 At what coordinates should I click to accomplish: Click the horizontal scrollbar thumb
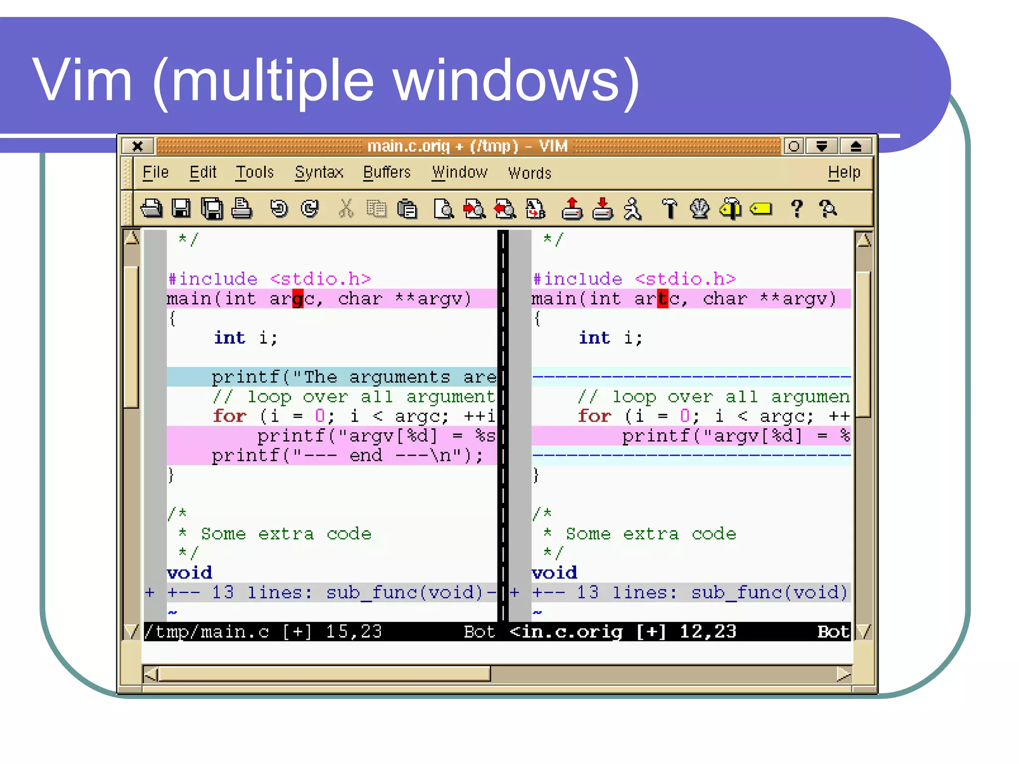pyautogui.click(x=323, y=674)
